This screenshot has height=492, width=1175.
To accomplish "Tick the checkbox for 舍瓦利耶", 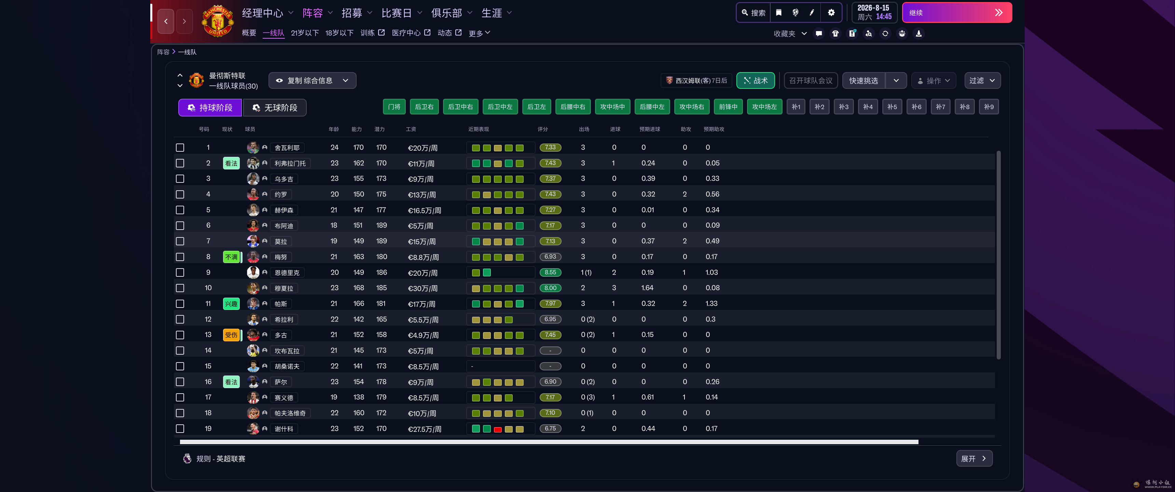I will pyautogui.click(x=180, y=147).
